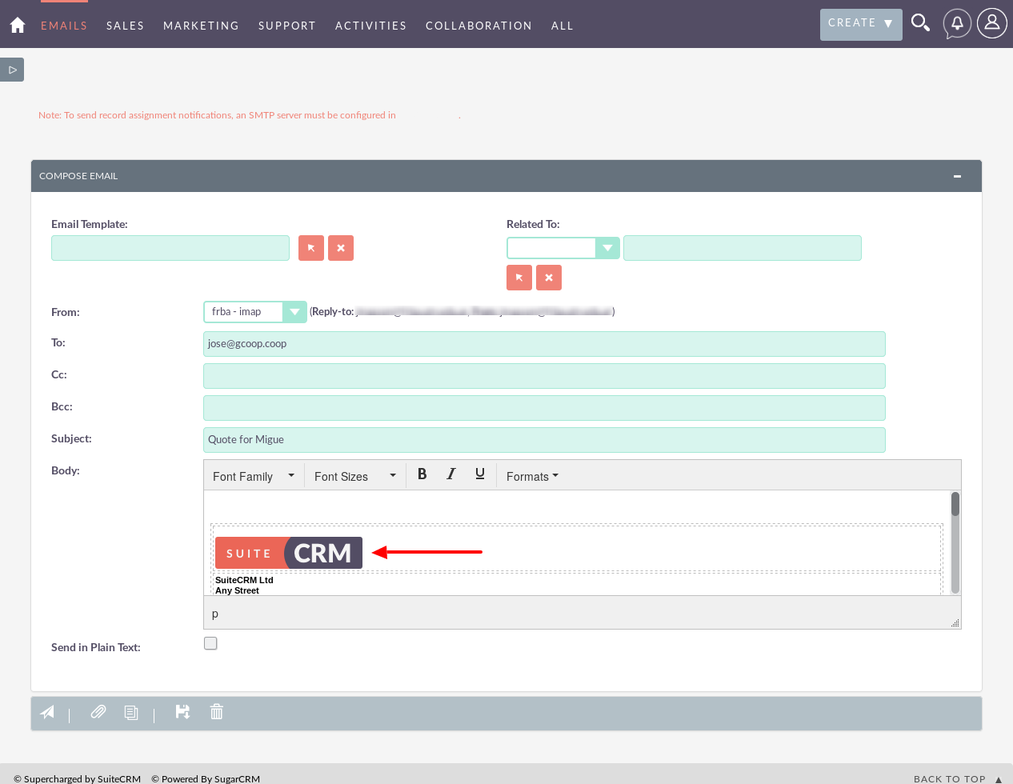The image size is (1013, 784).
Task: Open the Related To type dropdown
Action: [563, 248]
